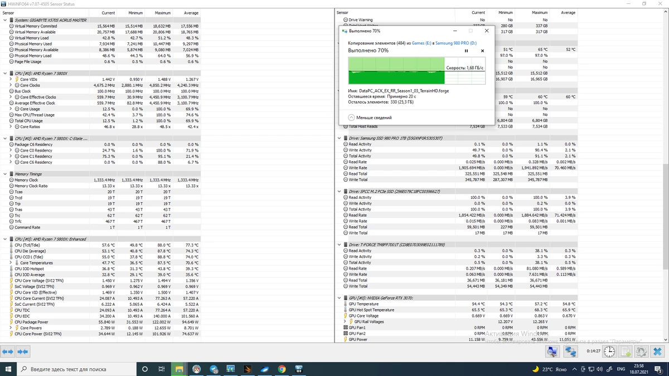
Task: Collapse the NVIDIA GeForce RTX 3070 GPU group
Action: click(339, 298)
